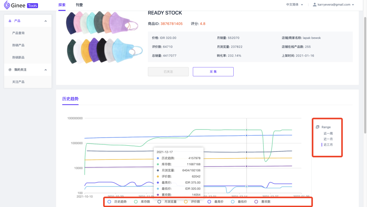
Task: Click the user avatar icon beside email
Action: [x=315, y=5]
